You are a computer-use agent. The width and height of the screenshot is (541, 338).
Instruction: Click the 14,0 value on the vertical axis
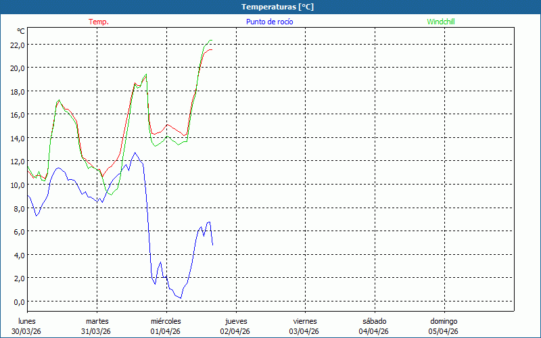coord(17,138)
